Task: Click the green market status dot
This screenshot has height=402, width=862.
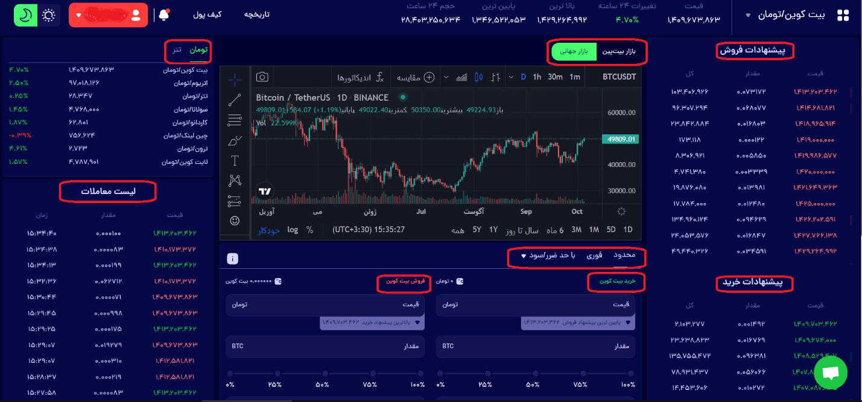Action: (402, 97)
